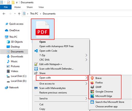
Task: Open Videos folder in sidebar
Action: 14,71
